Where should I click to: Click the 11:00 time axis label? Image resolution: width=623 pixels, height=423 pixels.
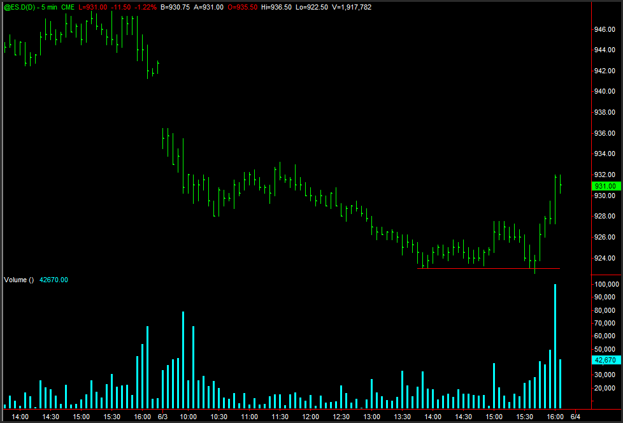tap(250, 417)
